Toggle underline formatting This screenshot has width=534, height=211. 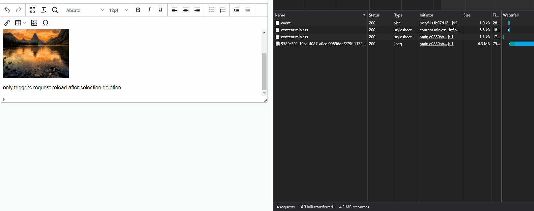coord(160,10)
